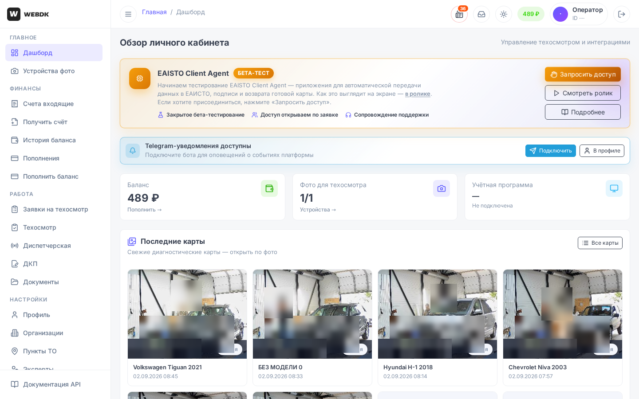Open Техосмотр in sidebar

click(54, 227)
